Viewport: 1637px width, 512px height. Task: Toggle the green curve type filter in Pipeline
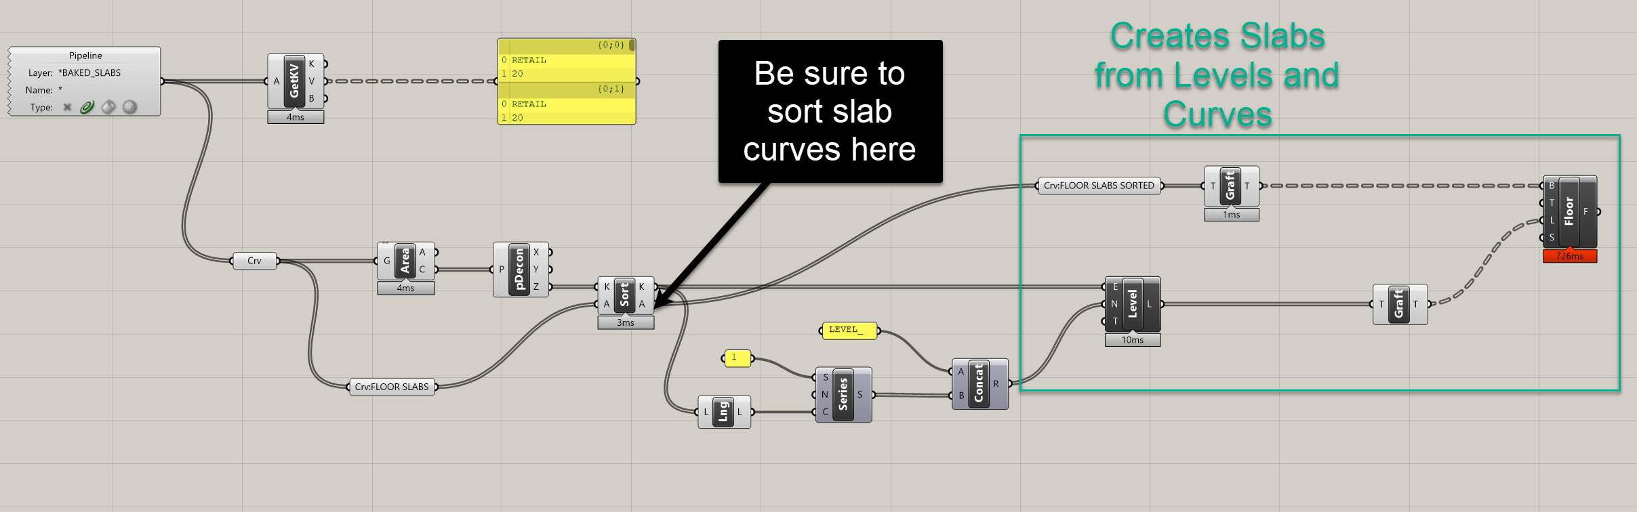pyautogui.click(x=87, y=107)
